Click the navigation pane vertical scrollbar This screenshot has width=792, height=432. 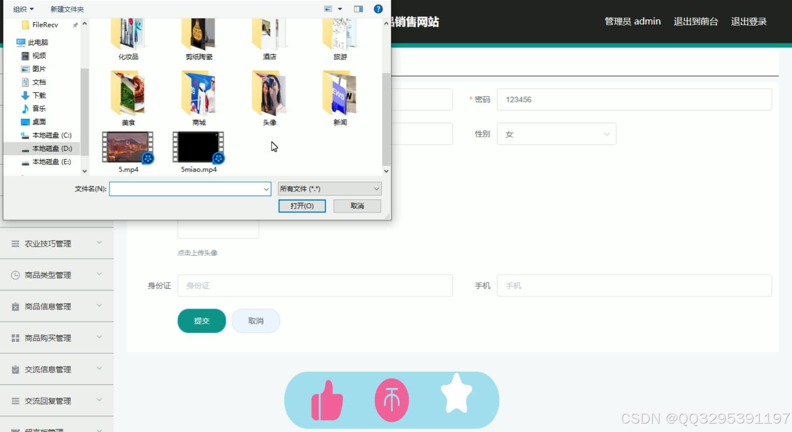(84, 112)
